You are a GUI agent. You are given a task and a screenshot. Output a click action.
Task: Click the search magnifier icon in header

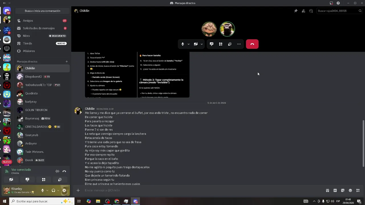click(x=360, y=11)
